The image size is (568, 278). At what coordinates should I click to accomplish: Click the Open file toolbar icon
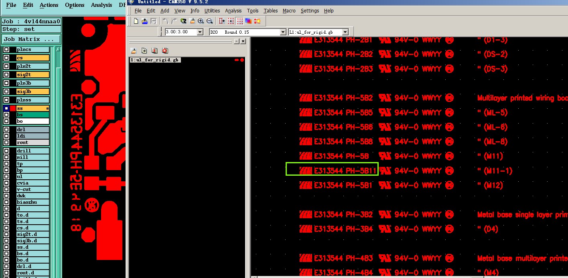(144, 21)
